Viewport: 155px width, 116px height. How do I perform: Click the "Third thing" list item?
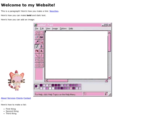[x=11, y=113]
